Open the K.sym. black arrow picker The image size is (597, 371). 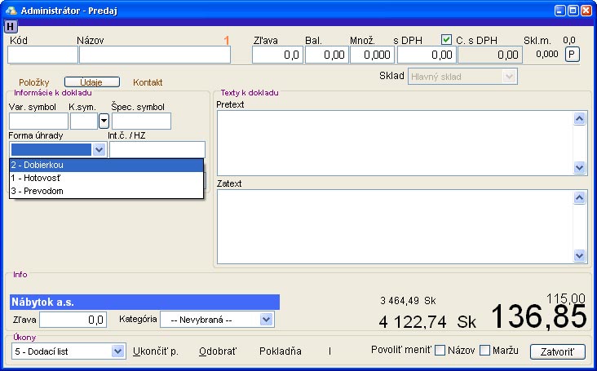click(x=104, y=121)
